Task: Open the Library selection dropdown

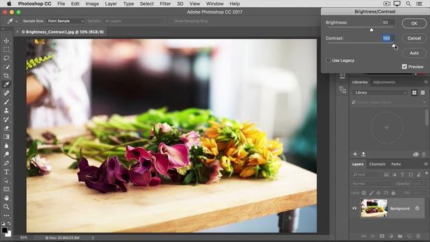Action: pos(380,93)
